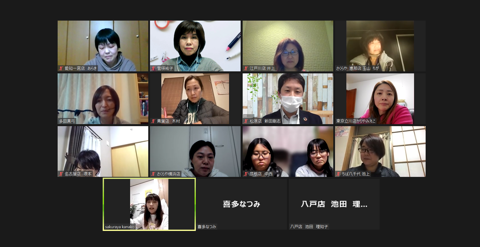Select the sakuraya kanako highlighted video tile
Viewport: 480px width, 247px height.
click(149, 204)
